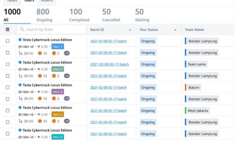Click the route stops icon in tour_4 row
Screen dimensions: 237x141
pyautogui.click(x=20, y=121)
